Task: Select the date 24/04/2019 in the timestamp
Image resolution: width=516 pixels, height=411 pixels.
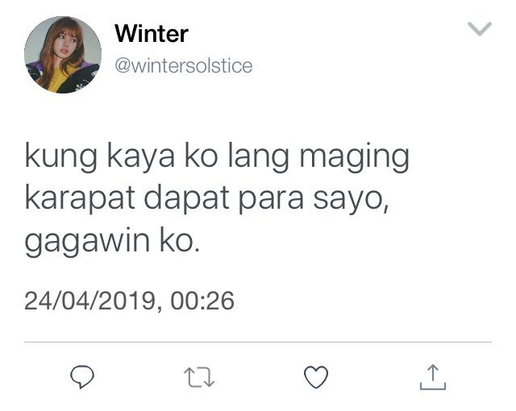Action: (x=89, y=301)
